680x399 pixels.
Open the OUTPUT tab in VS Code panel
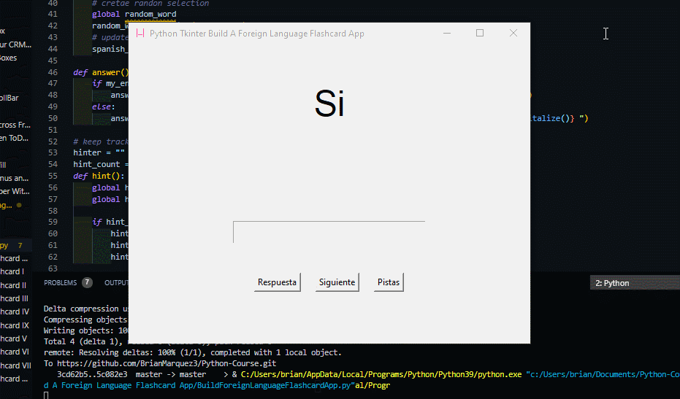pyautogui.click(x=116, y=283)
